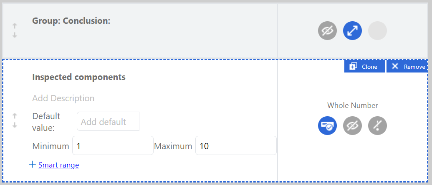
Task: Click the Maximum value field
Action: [x=235, y=146]
